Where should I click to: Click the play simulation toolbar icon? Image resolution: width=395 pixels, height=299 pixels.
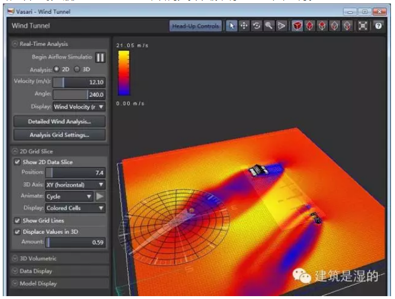click(281, 26)
